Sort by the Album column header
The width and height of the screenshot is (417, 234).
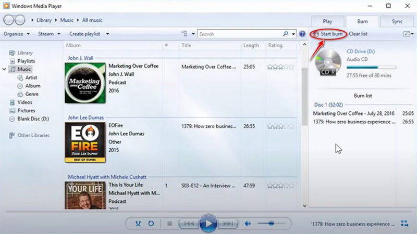73,45
